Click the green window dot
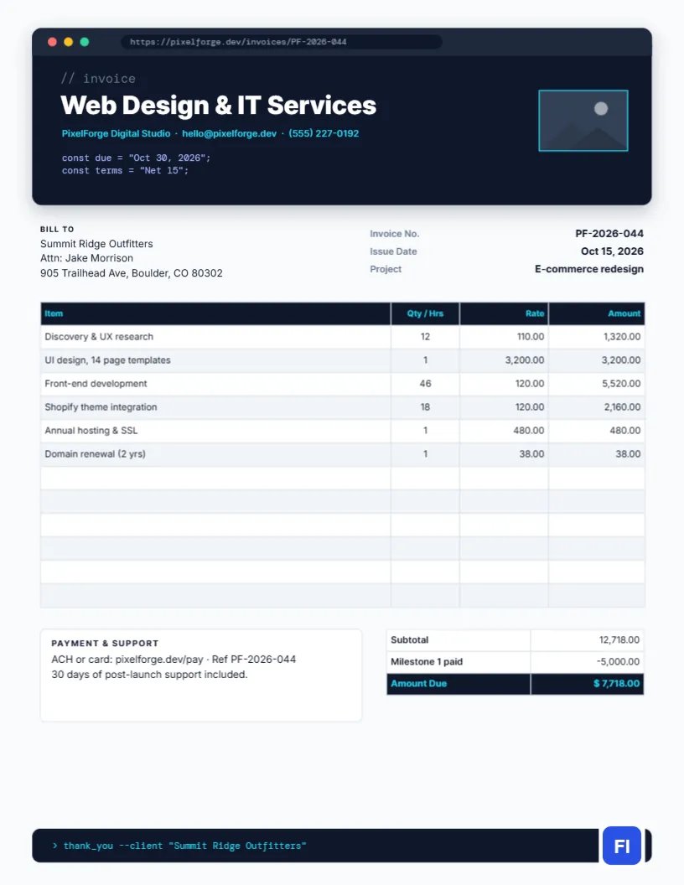Viewport: 684px width, 885px height. pyautogui.click(x=85, y=42)
